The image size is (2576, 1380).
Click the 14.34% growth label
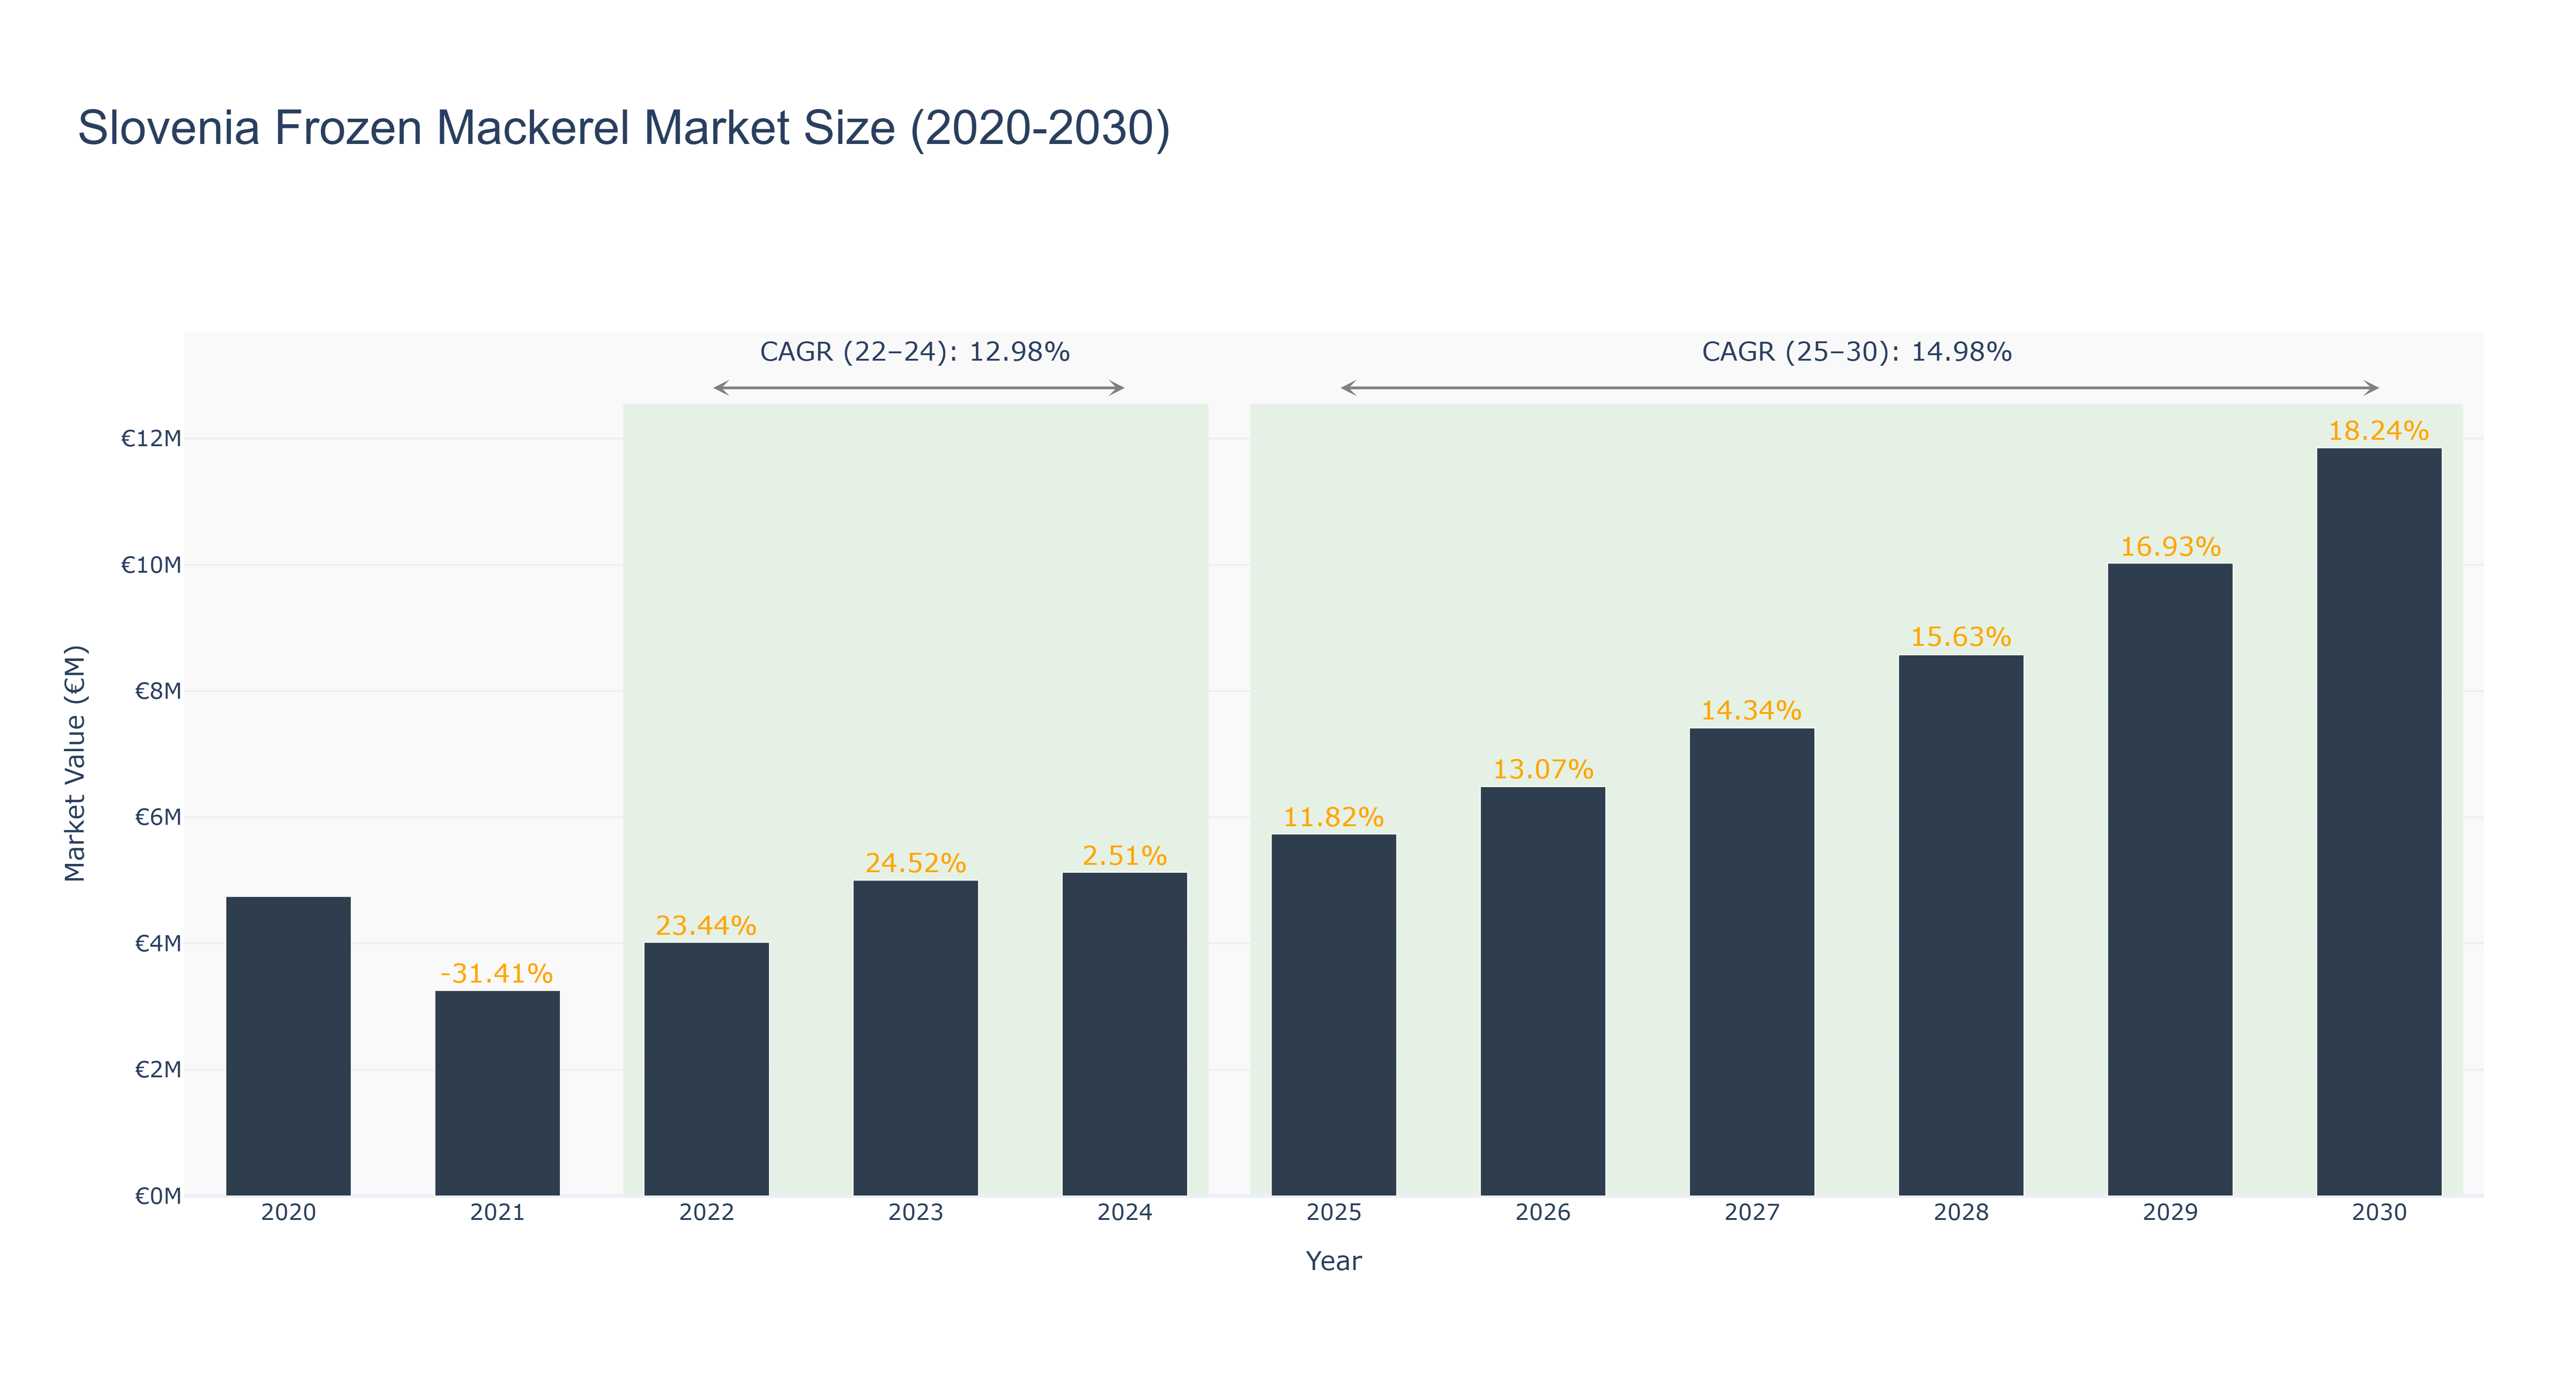pyautogui.click(x=1752, y=710)
